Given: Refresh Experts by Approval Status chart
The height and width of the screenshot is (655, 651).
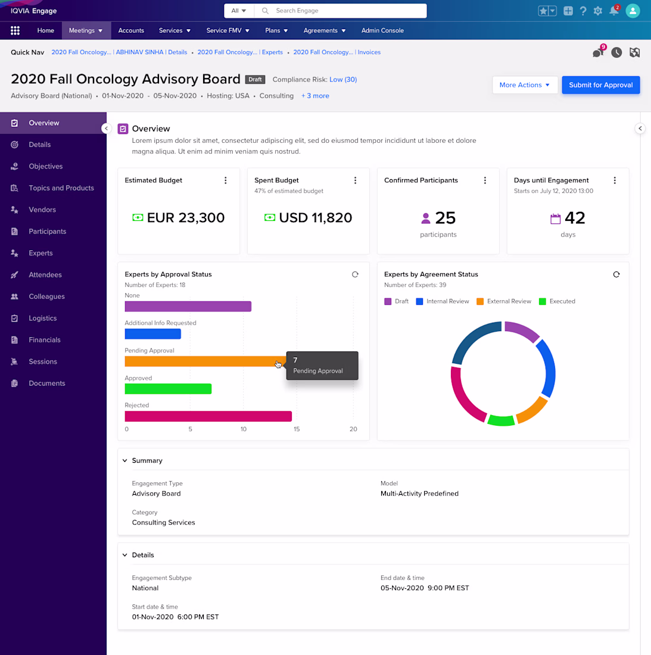Looking at the screenshot, I should click(x=355, y=275).
